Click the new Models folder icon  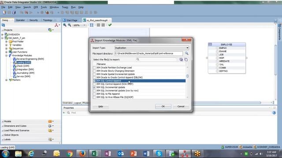click(50, 121)
